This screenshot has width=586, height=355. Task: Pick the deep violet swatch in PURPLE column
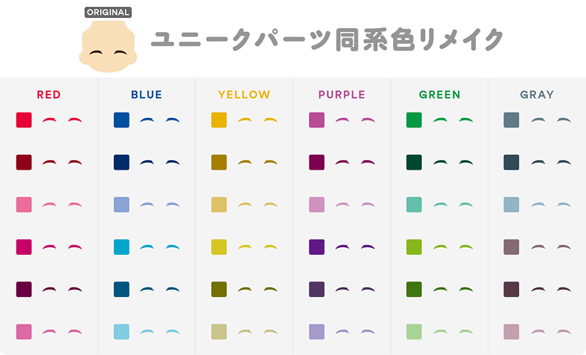(x=316, y=247)
